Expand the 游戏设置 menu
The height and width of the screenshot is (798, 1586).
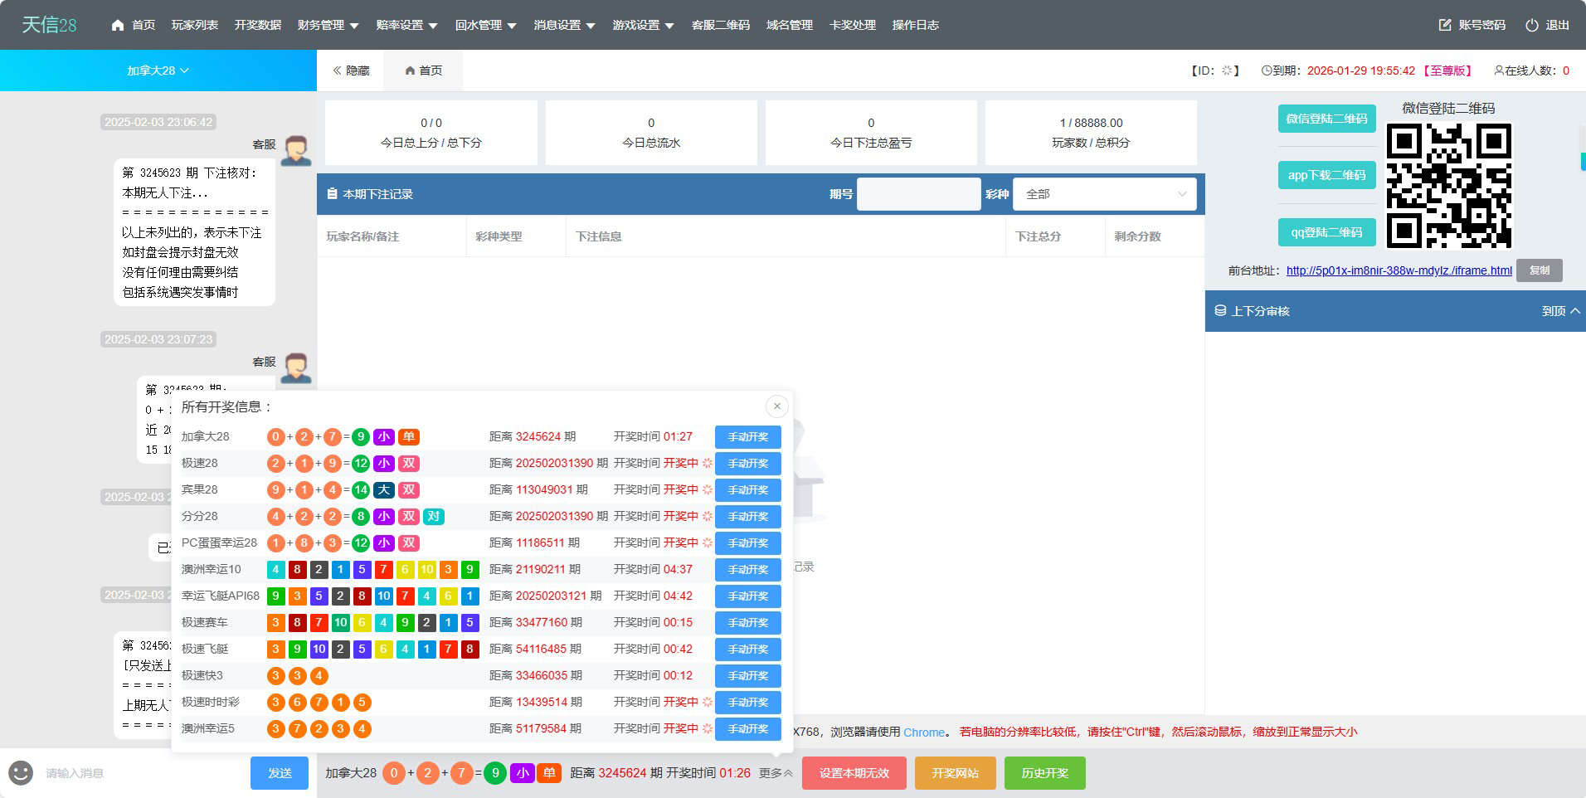point(643,25)
